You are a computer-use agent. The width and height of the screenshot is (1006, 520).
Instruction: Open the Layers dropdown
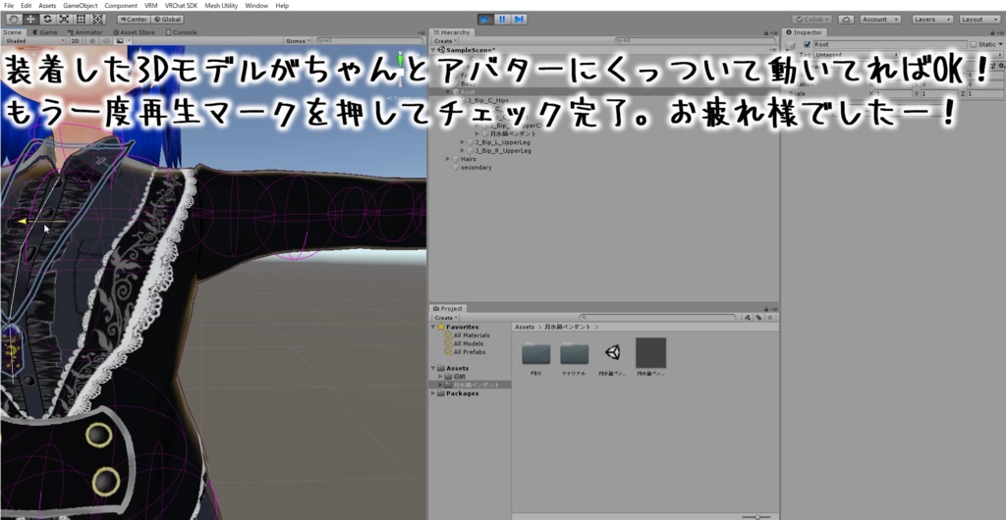coord(931,20)
